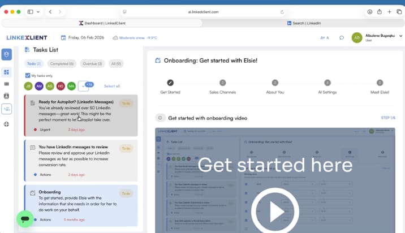Play the Get started here onboarding video
405x233 pixels.
point(275,212)
